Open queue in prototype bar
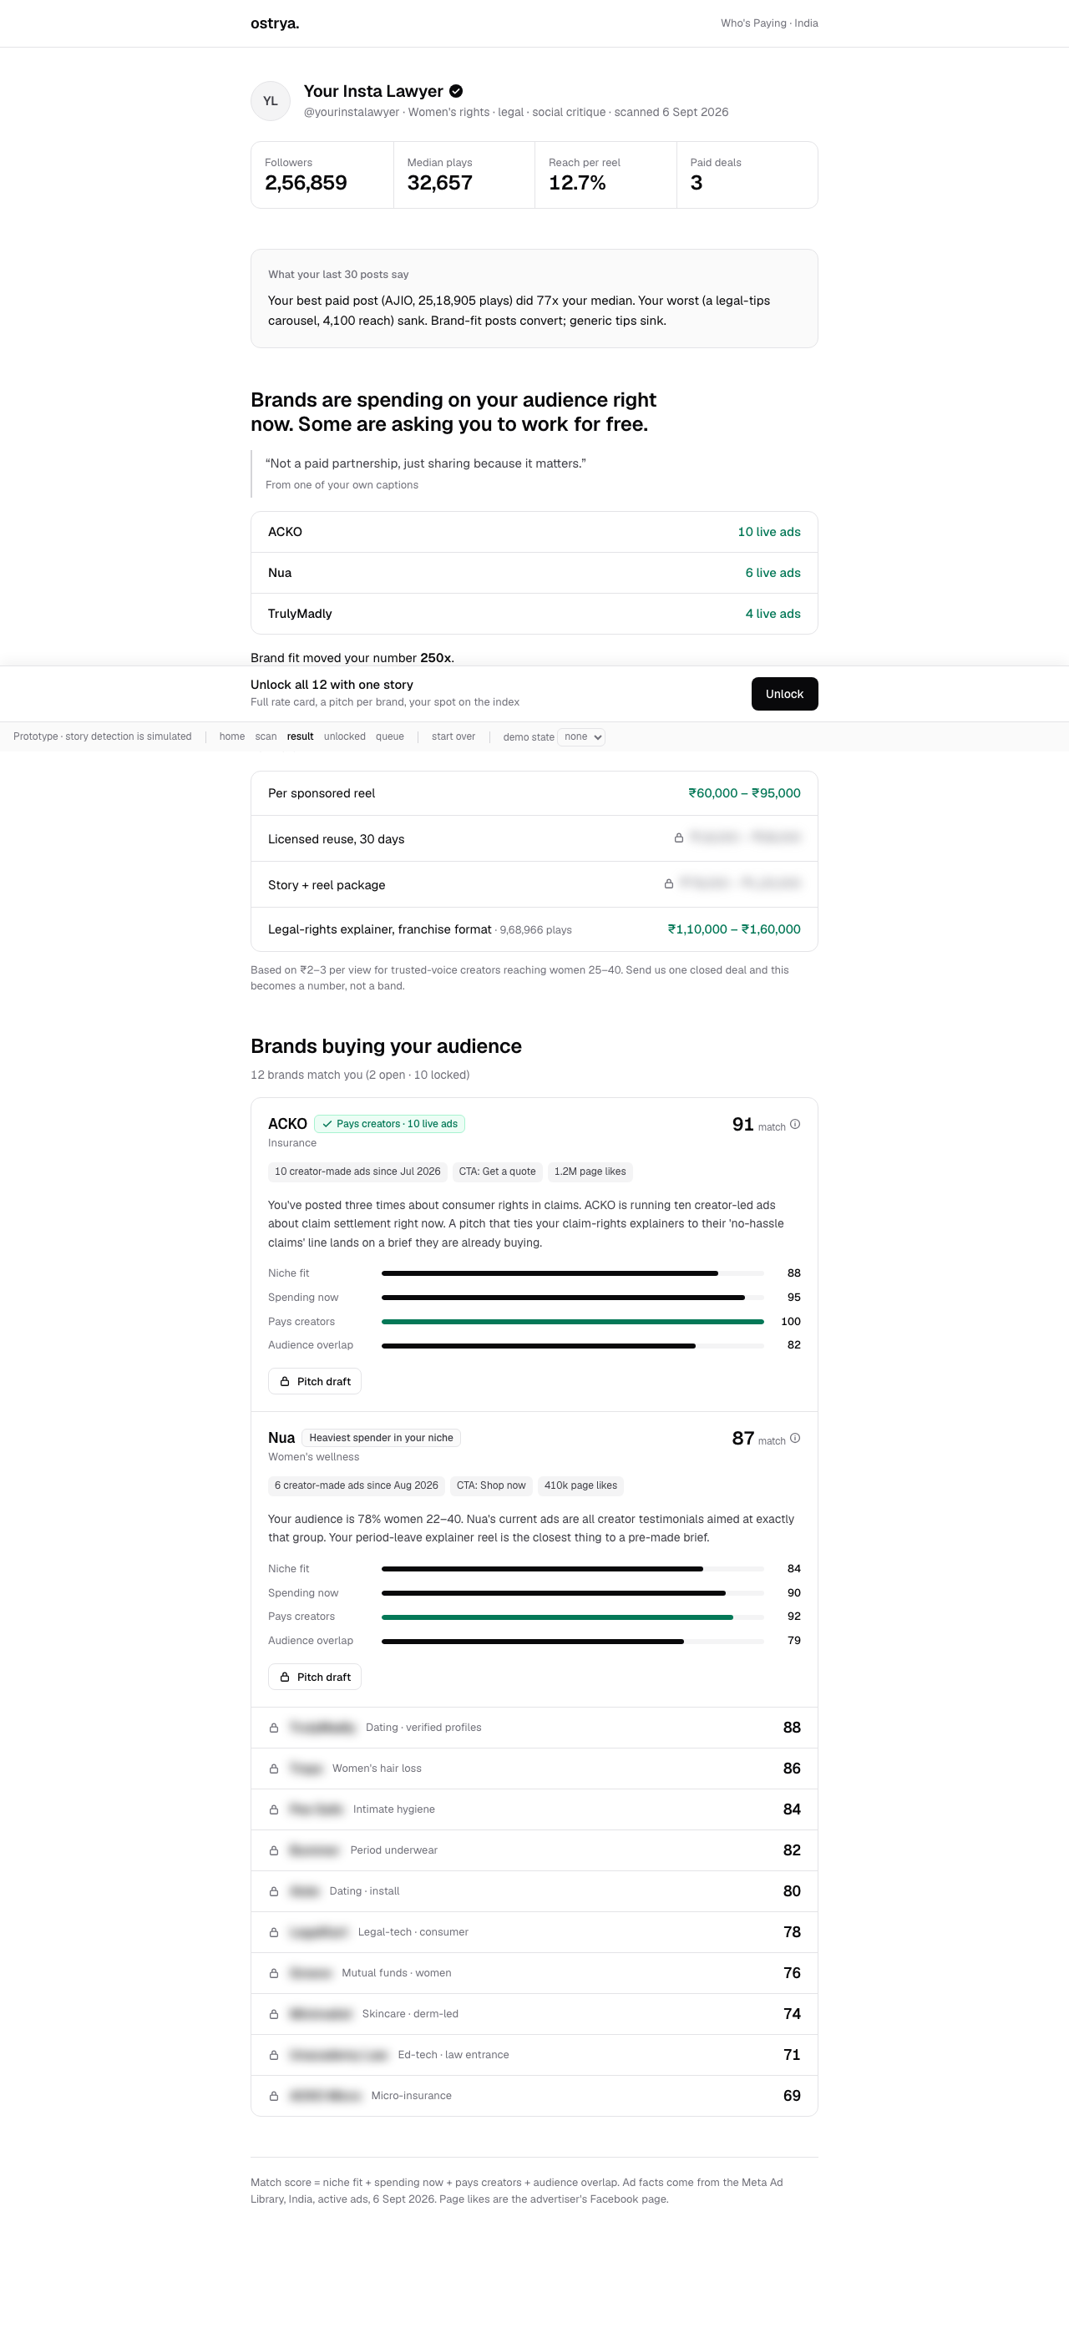1069x2338 pixels. point(390,737)
